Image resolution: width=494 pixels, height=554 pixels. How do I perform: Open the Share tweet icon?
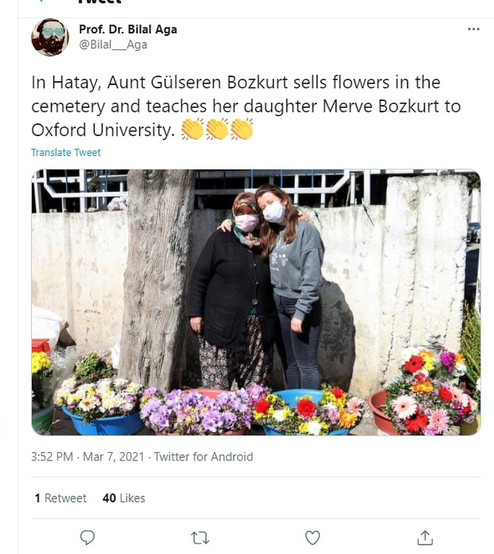[x=425, y=537]
